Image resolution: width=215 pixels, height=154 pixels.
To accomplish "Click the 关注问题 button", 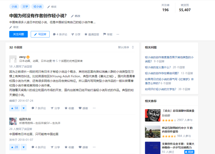I will pyautogui.click(x=19, y=34).
